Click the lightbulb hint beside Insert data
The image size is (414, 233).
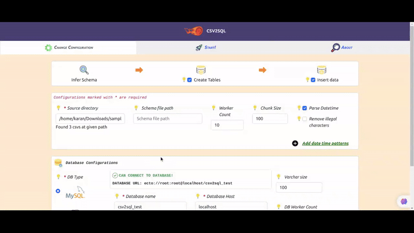[x=307, y=80]
